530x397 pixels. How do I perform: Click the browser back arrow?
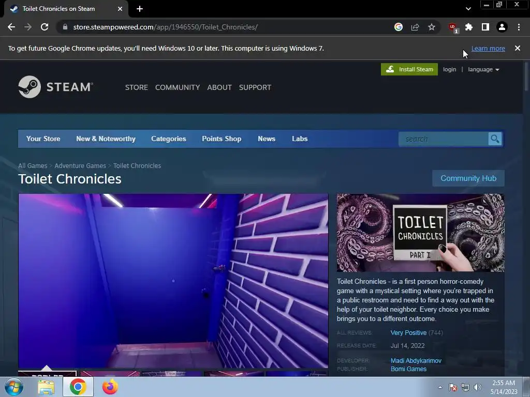click(x=11, y=27)
